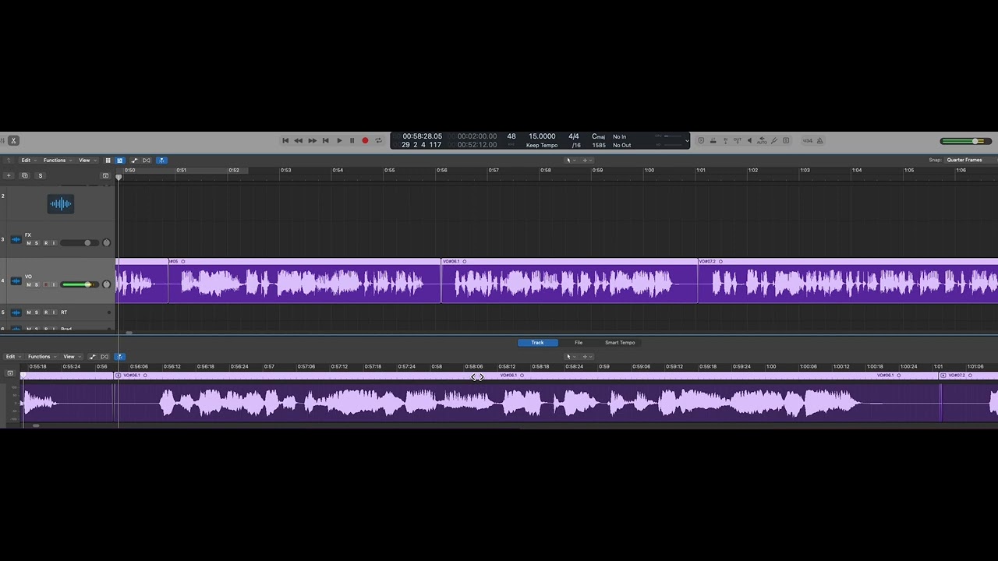Enable input monitoring on FX track

point(54,243)
